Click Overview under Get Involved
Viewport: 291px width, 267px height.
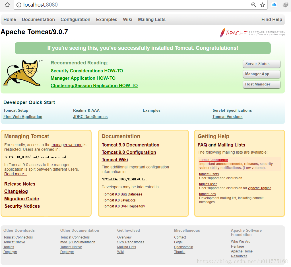(124, 237)
